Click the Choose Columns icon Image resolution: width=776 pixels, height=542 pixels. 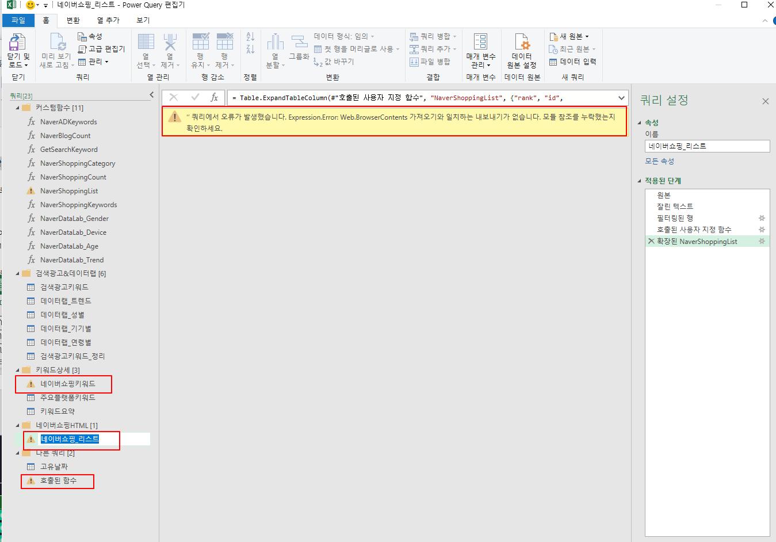[x=146, y=43]
